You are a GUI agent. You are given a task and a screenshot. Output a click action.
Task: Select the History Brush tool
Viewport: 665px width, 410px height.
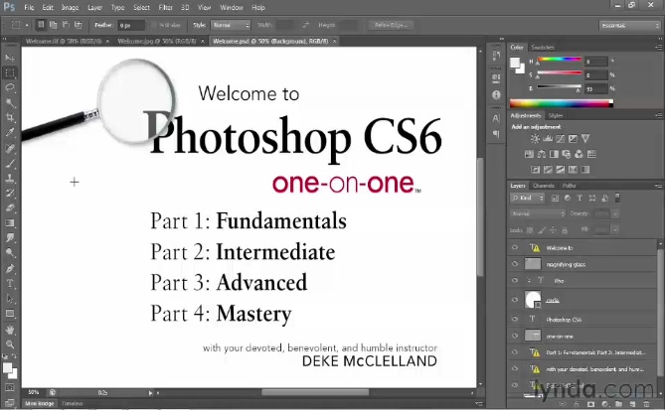[10, 194]
